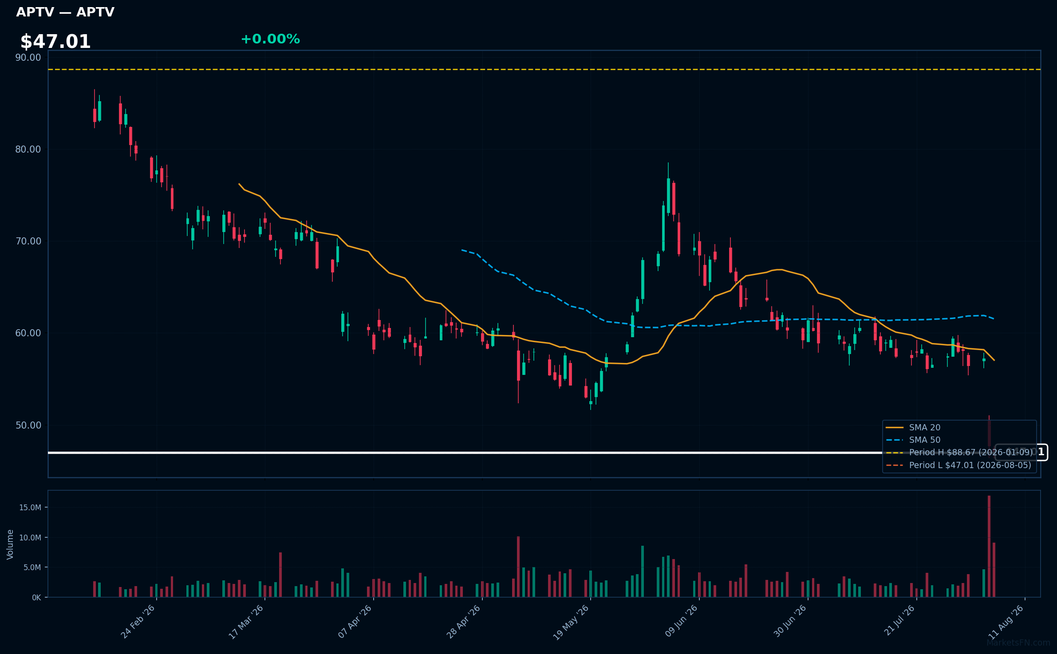The height and width of the screenshot is (654, 1057).
Task: Click the "24 Feb '26" date label
Action: [138, 622]
